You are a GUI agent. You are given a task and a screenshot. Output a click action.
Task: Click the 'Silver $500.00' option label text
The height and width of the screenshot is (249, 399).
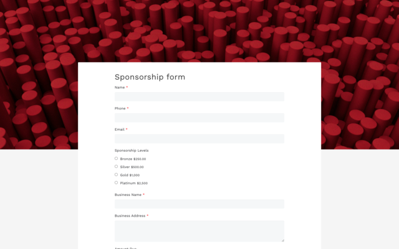coord(132,167)
